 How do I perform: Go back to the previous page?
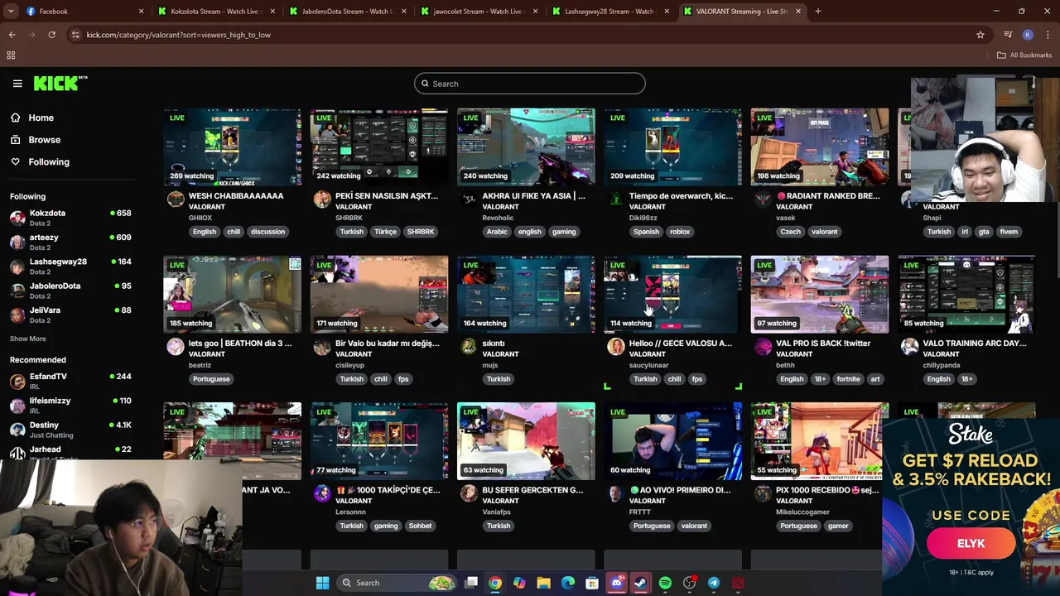tap(12, 35)
